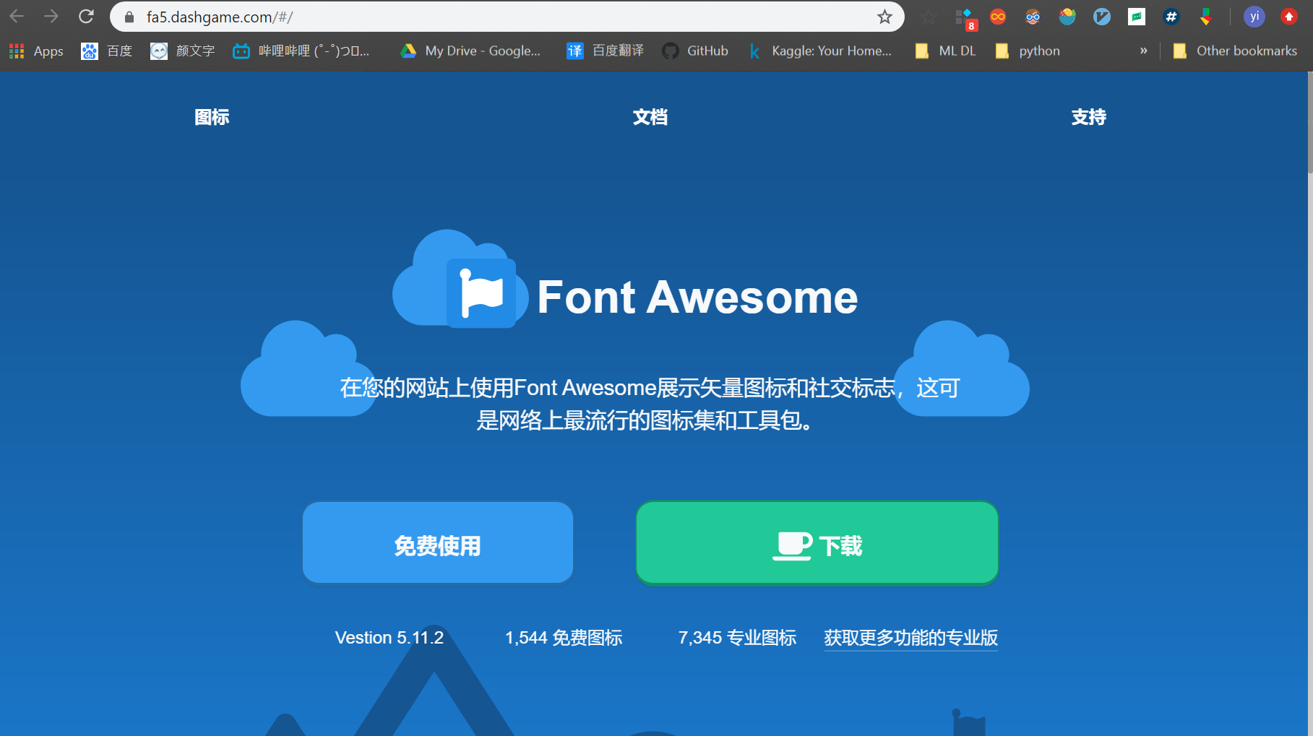Open the dark blue hashtag extension

click(1171, 17)
